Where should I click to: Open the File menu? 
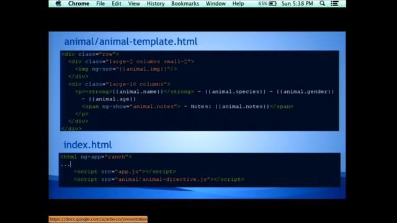coord(100,4)
